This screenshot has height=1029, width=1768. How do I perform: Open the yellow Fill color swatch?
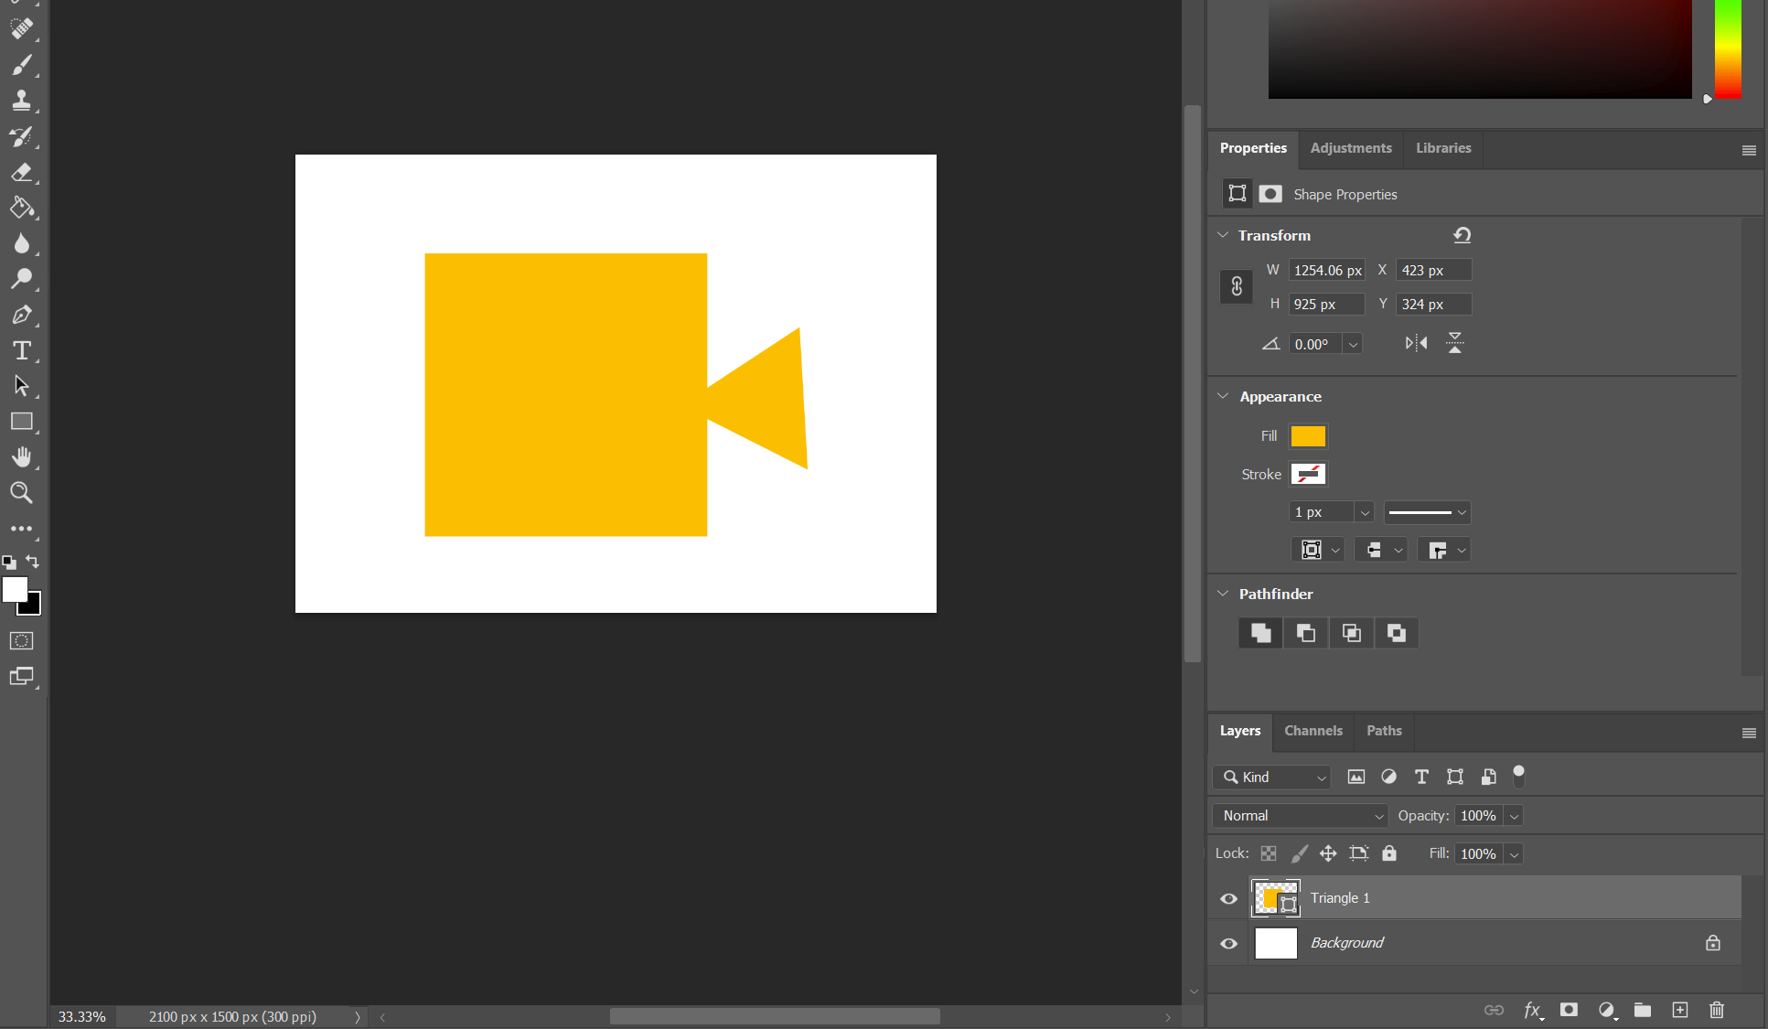(x=1308, y=436)
